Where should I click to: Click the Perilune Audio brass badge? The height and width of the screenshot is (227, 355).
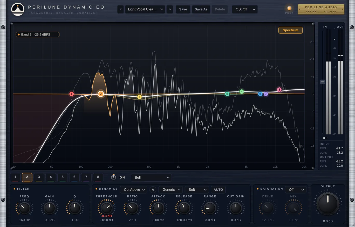pos(321,9)
